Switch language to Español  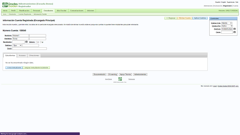(x=218, y=2)
